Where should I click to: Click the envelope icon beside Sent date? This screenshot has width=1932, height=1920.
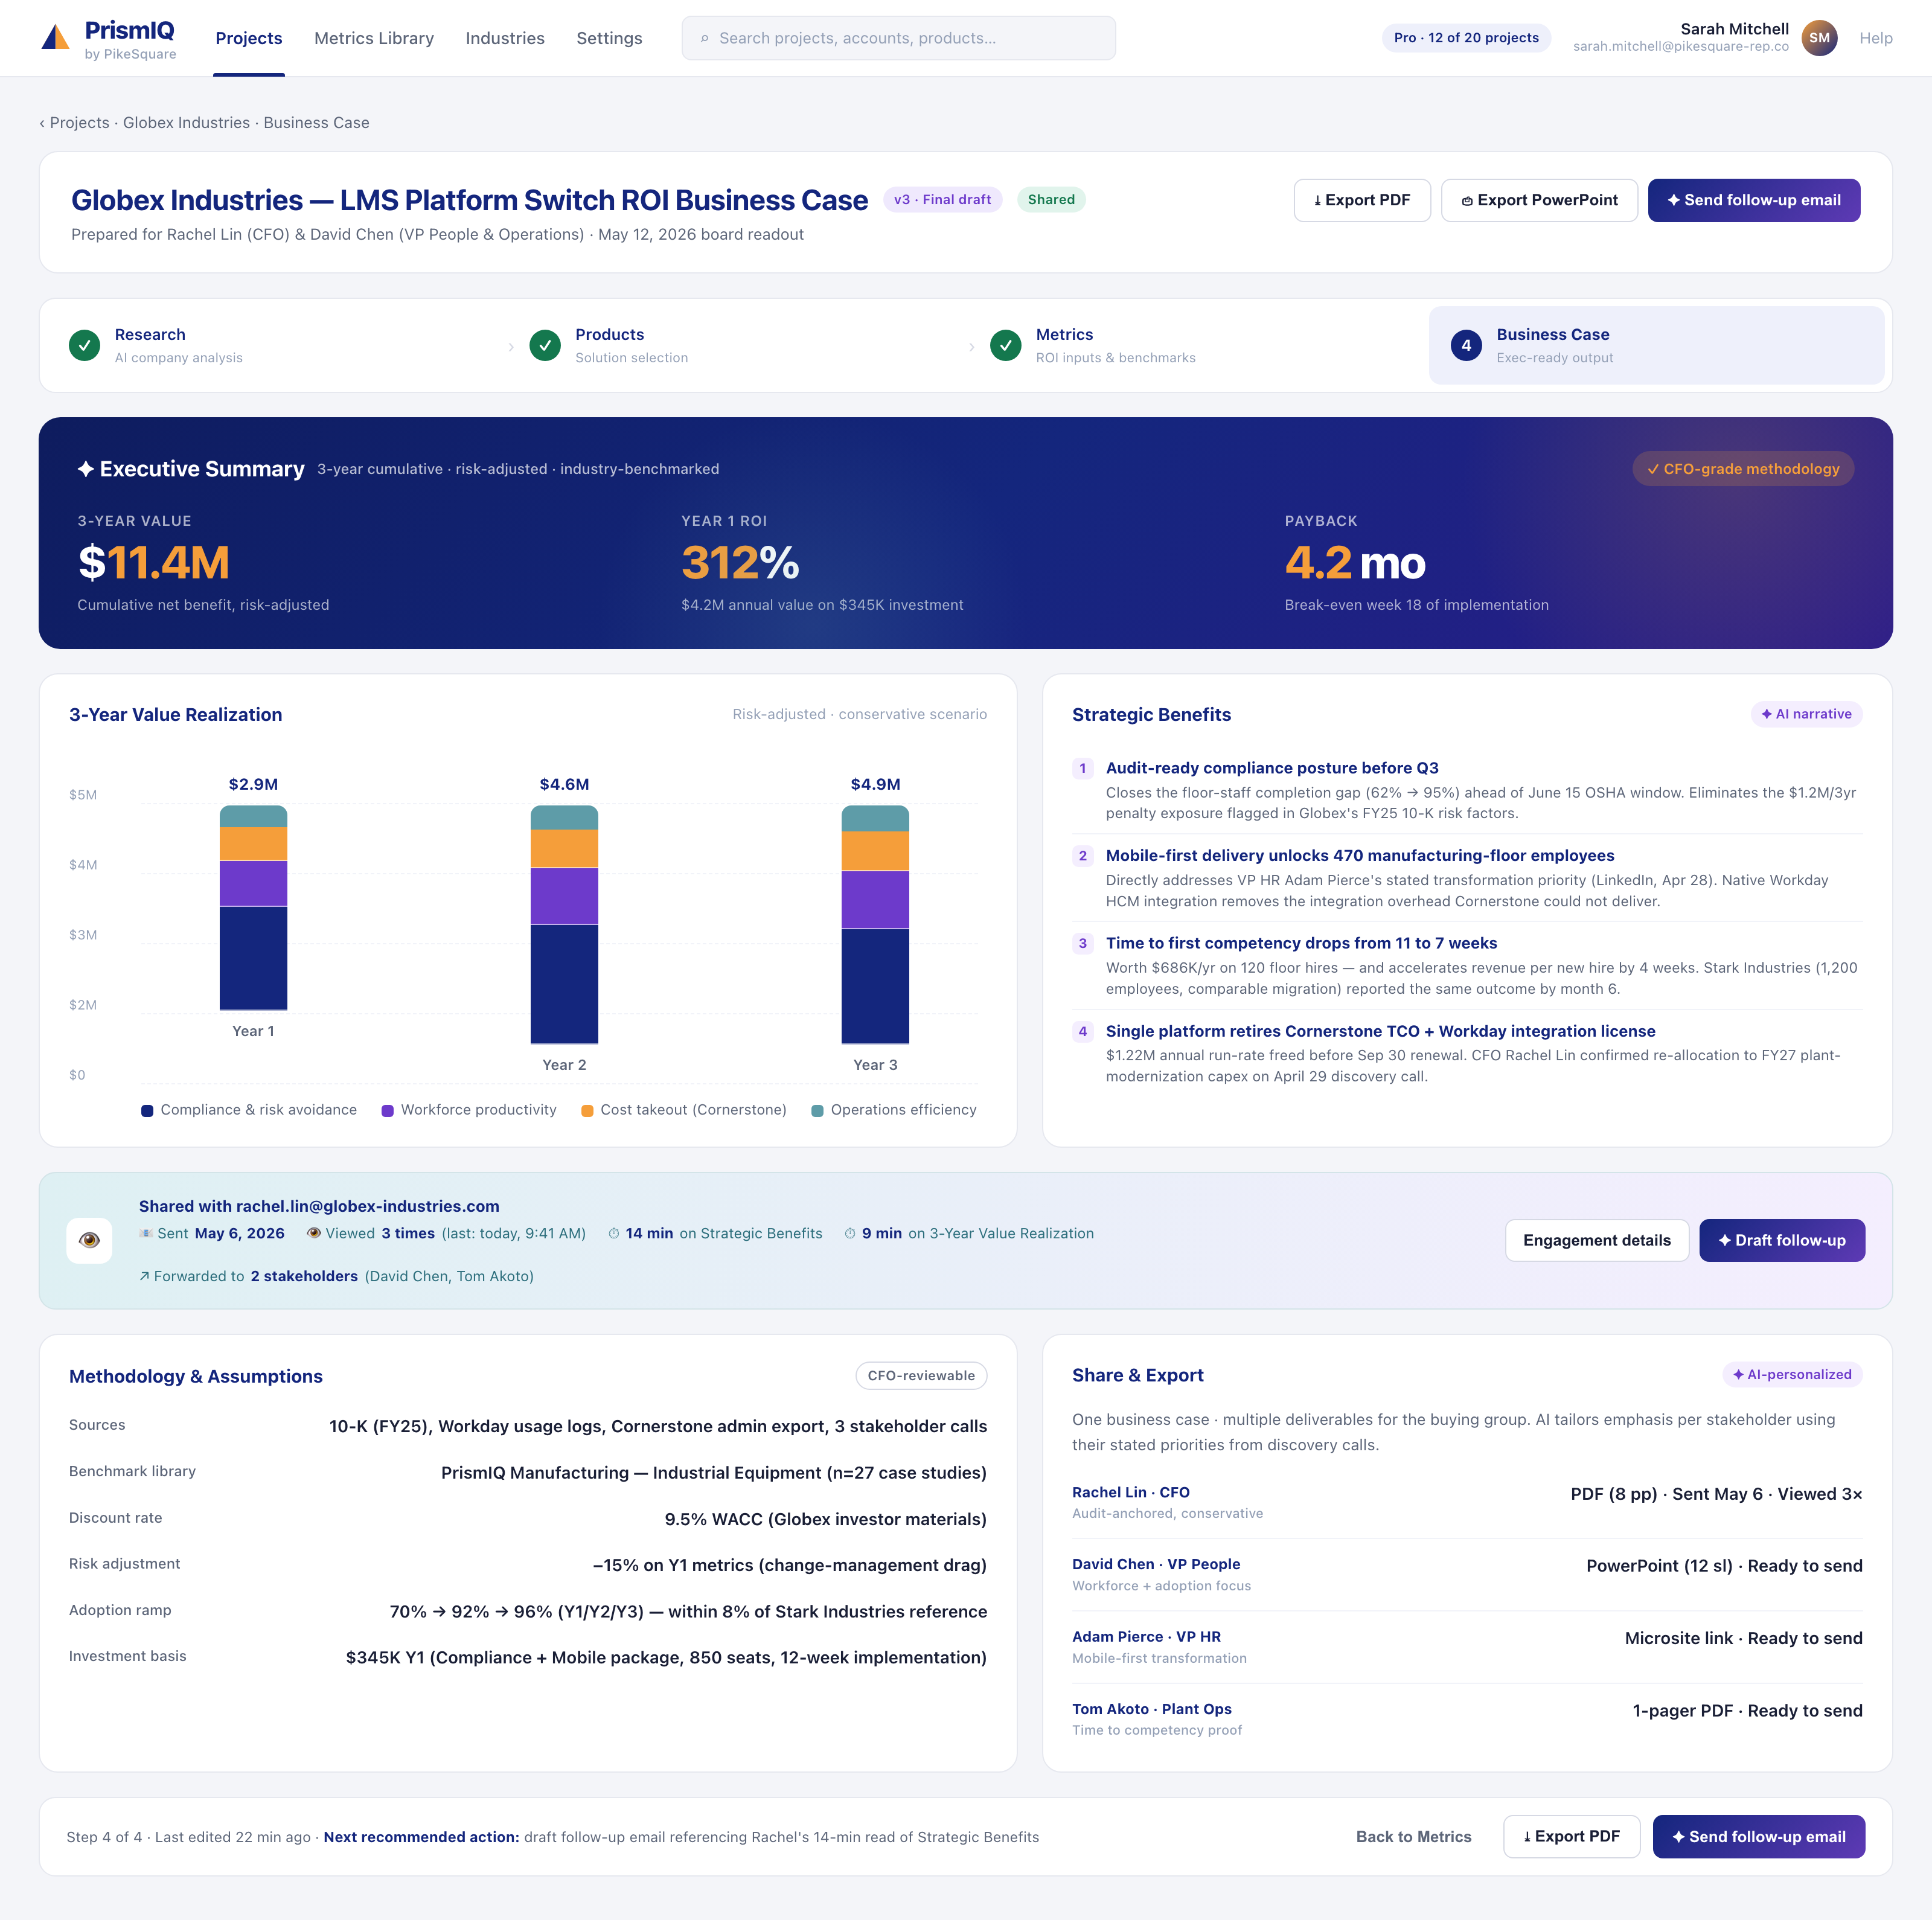coord(146,1233)
